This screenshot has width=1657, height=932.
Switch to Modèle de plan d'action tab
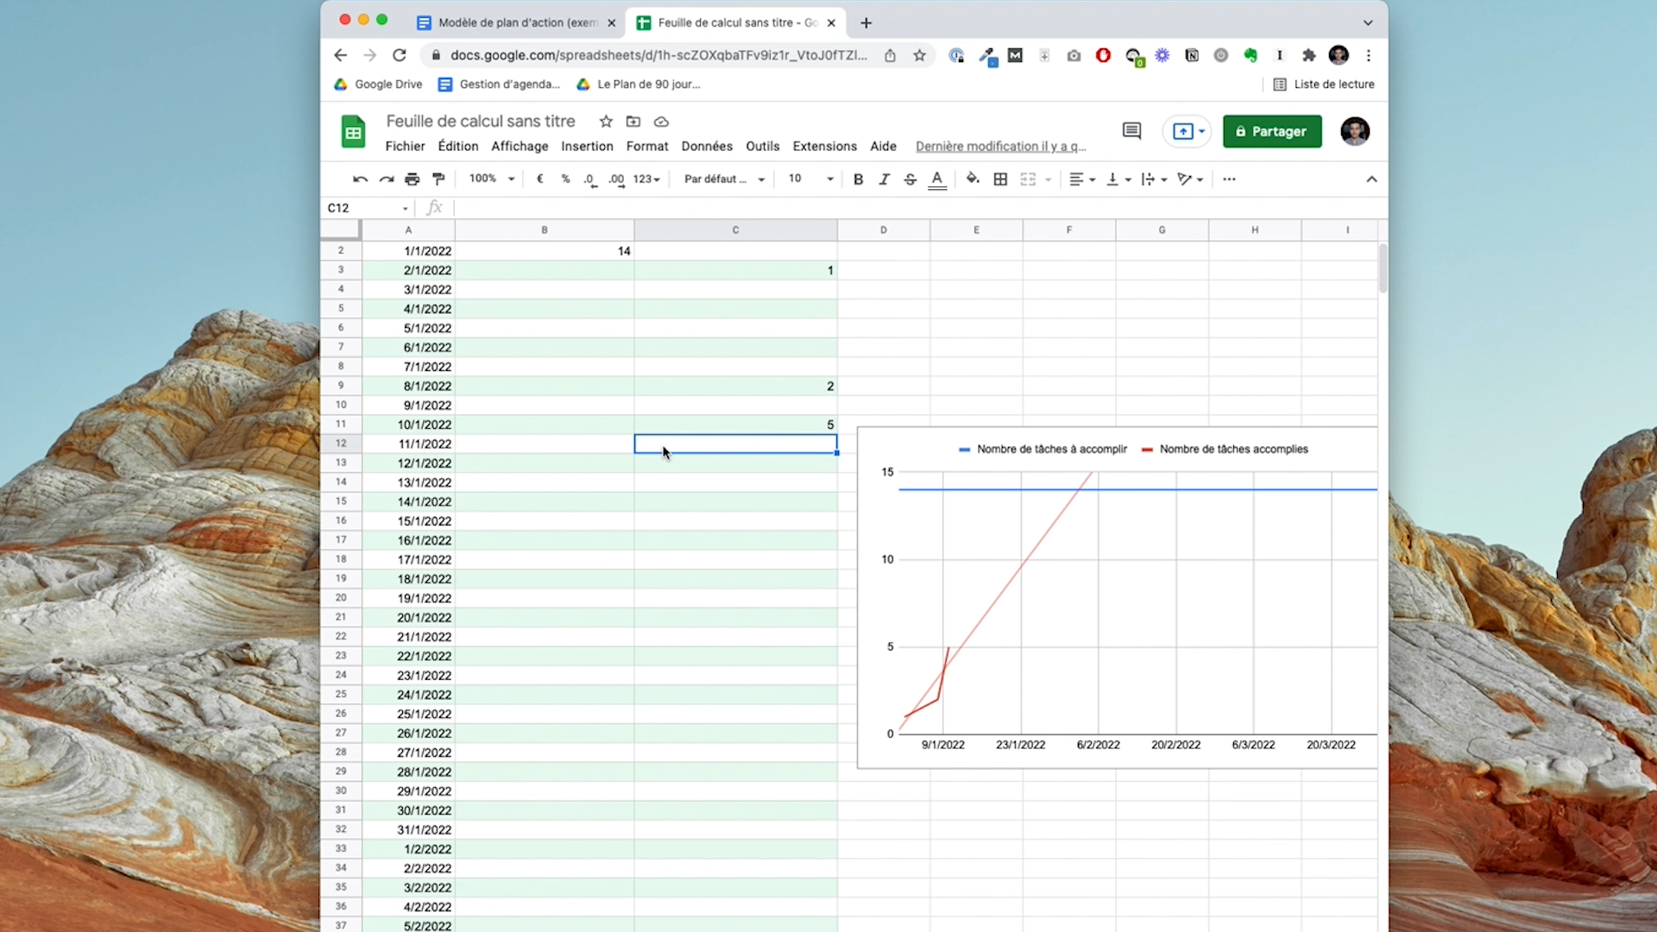point(516,23)
